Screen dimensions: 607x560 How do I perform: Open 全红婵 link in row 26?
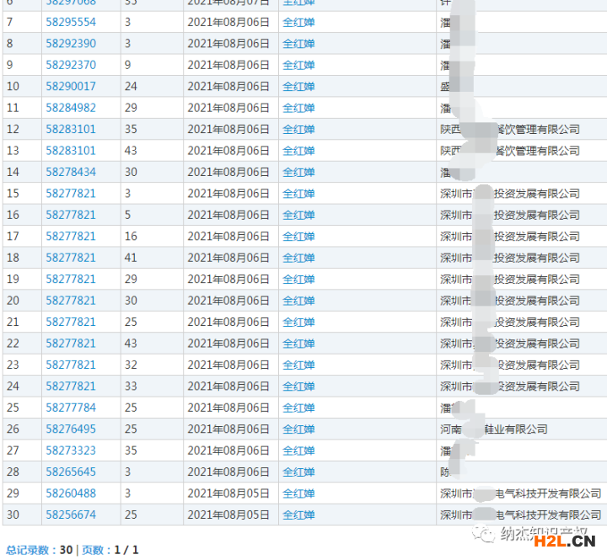298,429
